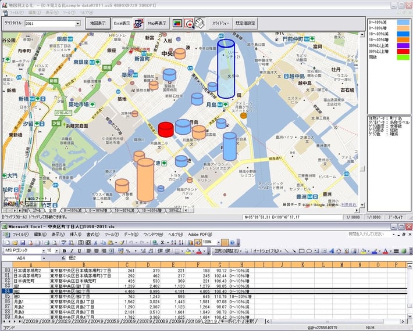Screen dimensions: 413x331
Task: Select the hand pan tool icon
Action: pyautogui.click(x=200, y=23)
